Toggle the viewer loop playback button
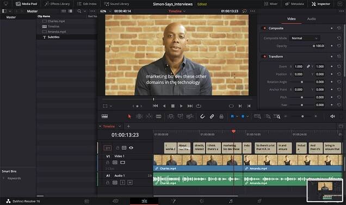 click(x=199, y=106)
